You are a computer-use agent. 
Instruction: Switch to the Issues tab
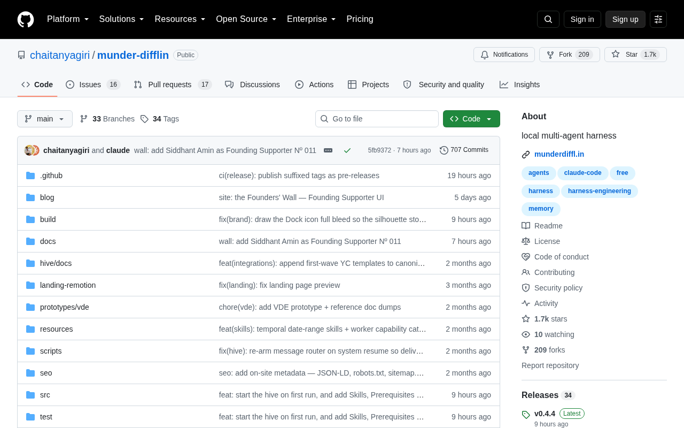[x=93, y=85]
